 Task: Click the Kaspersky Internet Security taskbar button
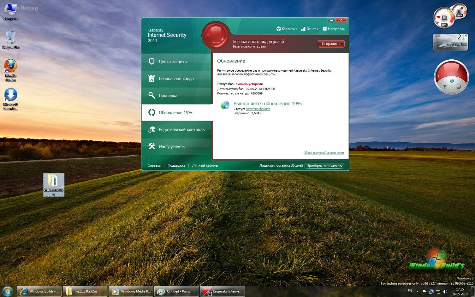pyautogui.click(x=223, y=291)
